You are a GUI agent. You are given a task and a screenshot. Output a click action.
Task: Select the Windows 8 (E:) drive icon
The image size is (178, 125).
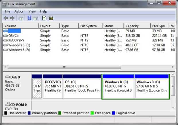pyautogui.click(x=5, y=45)
